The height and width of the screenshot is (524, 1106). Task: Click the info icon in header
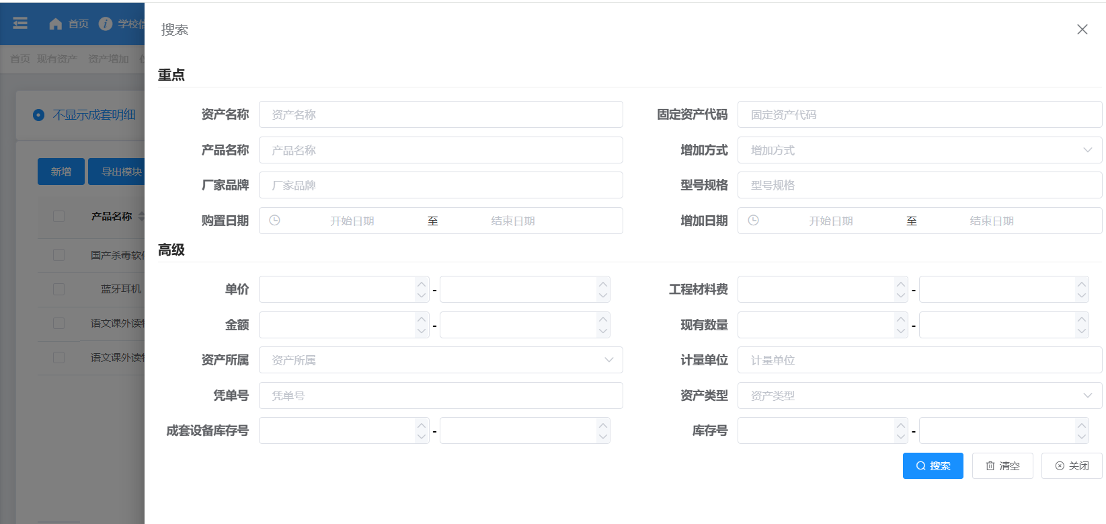106,24
